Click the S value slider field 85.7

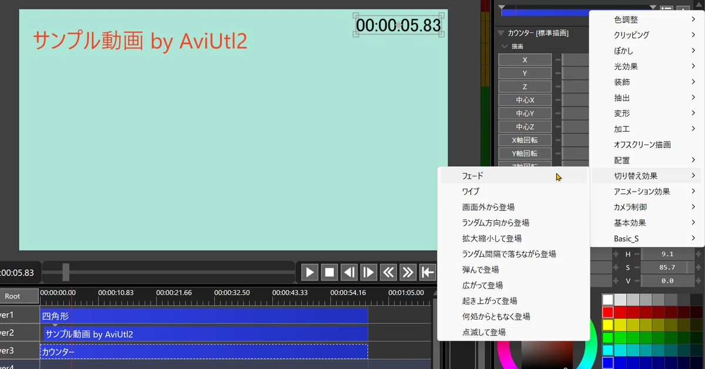tap(667, 267)
